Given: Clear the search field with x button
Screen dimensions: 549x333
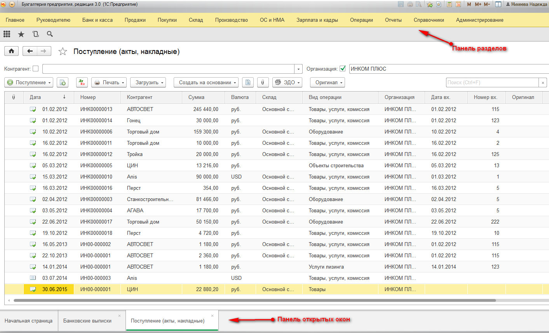Looking at the screenshot, I should pyautogui.click(x=543, y=82).
